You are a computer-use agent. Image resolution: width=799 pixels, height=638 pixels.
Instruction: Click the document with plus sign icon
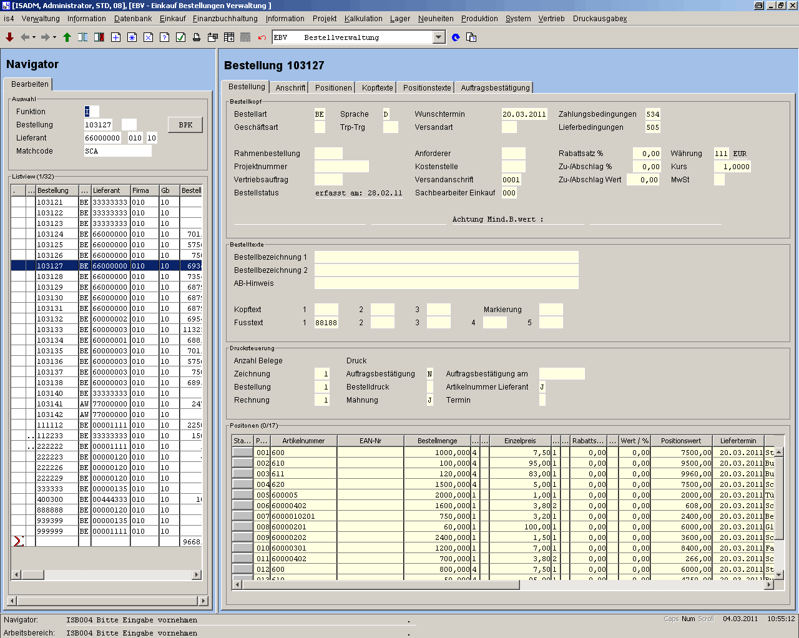pyautogui.click(x=115, y=37)
